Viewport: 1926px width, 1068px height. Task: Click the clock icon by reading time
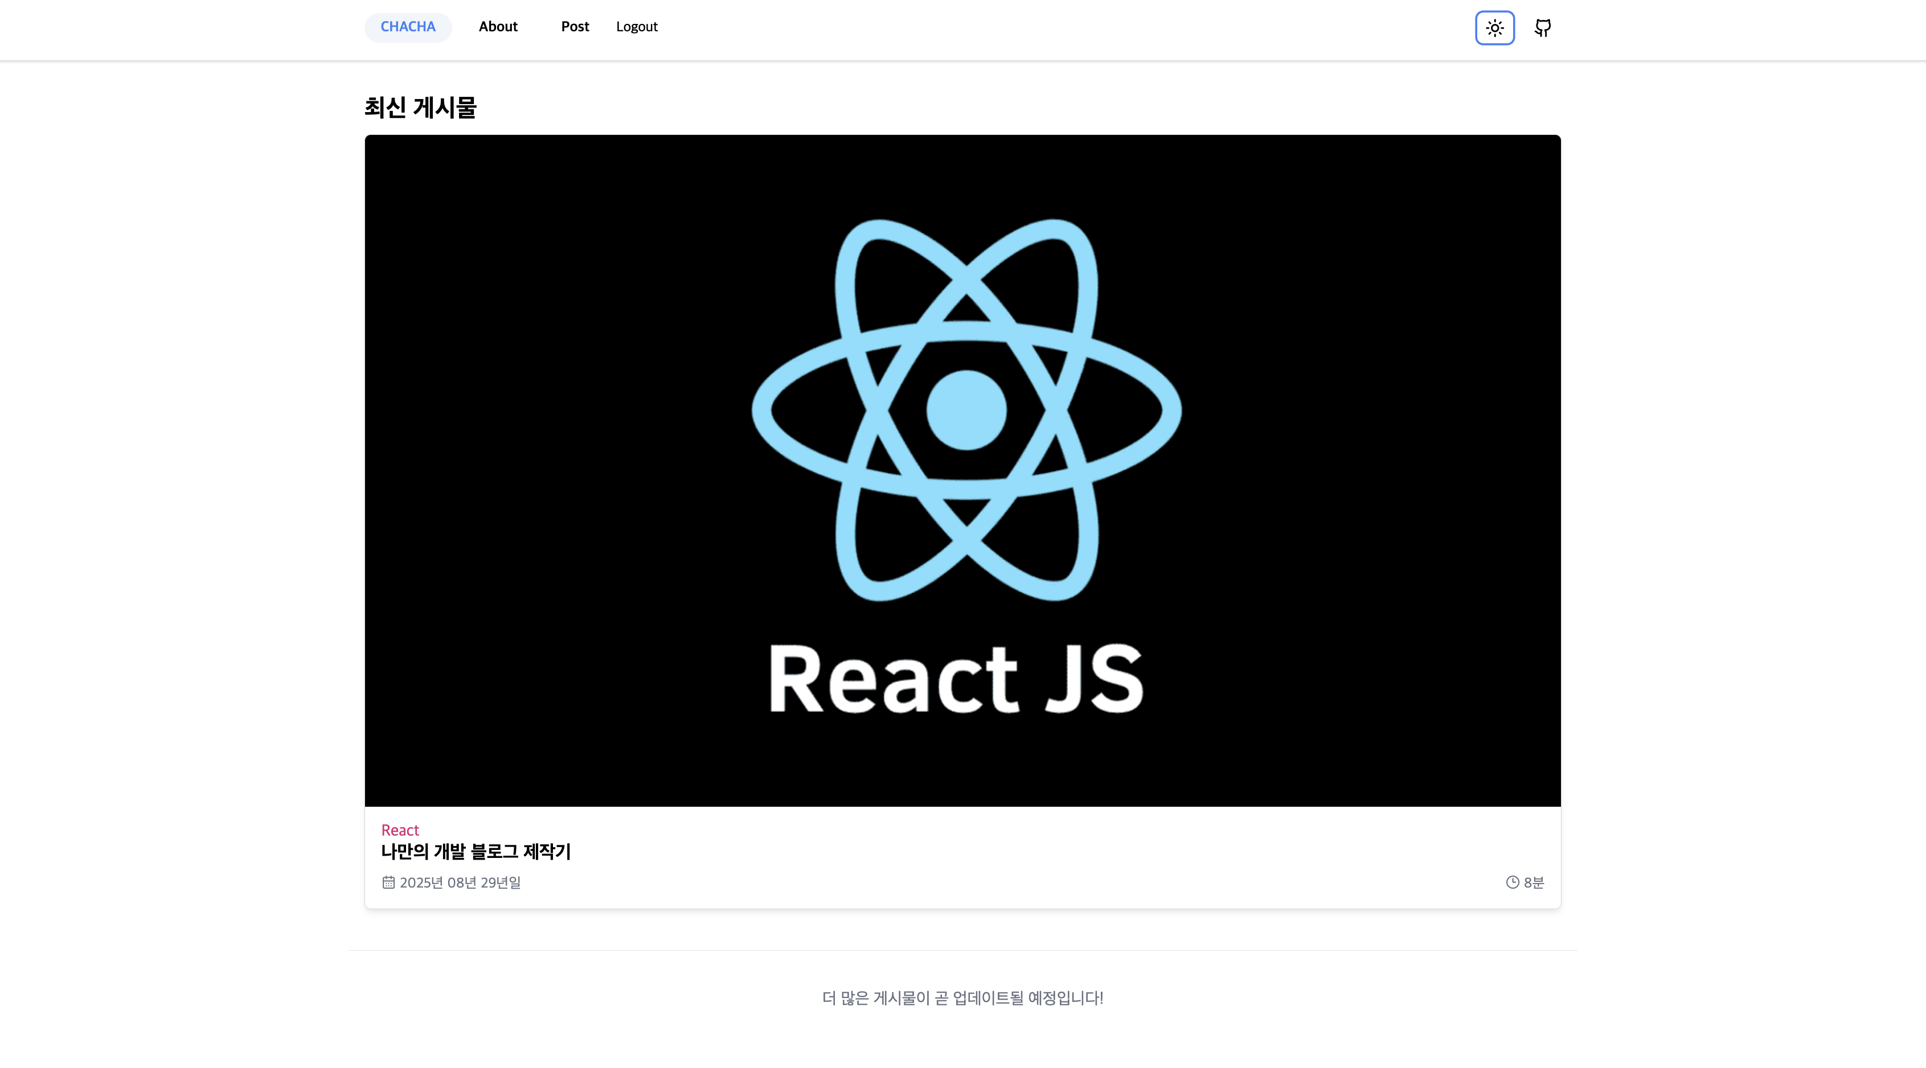coord(1512,882)
